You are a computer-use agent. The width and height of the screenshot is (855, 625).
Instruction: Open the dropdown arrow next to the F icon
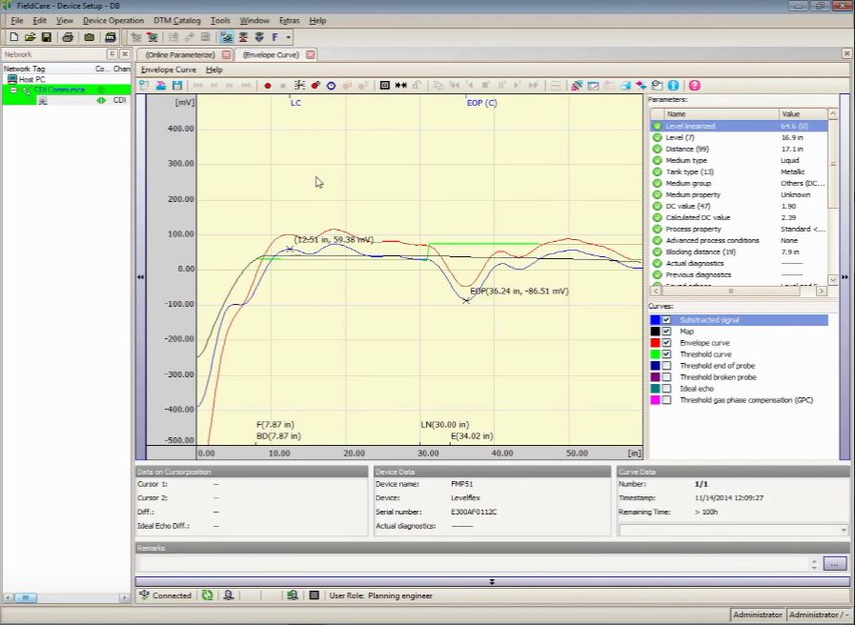point(289,37)
